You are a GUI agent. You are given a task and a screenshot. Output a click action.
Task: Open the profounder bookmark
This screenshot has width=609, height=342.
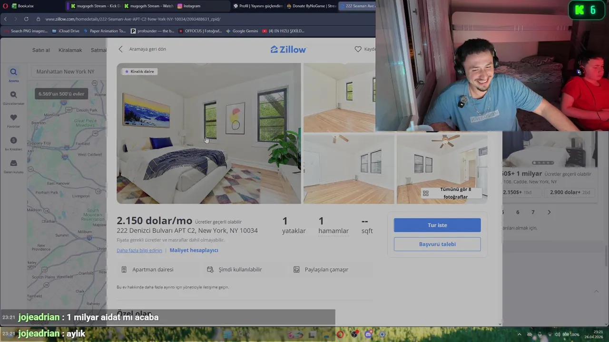pos(152,31)
